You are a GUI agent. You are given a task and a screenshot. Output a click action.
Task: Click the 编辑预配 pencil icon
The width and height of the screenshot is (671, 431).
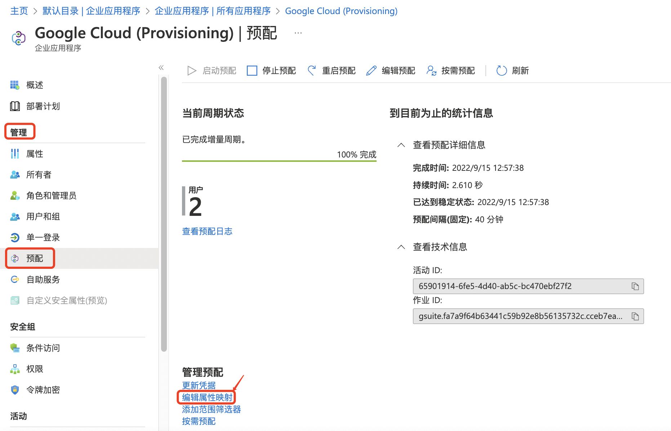[x=371, y=71]
